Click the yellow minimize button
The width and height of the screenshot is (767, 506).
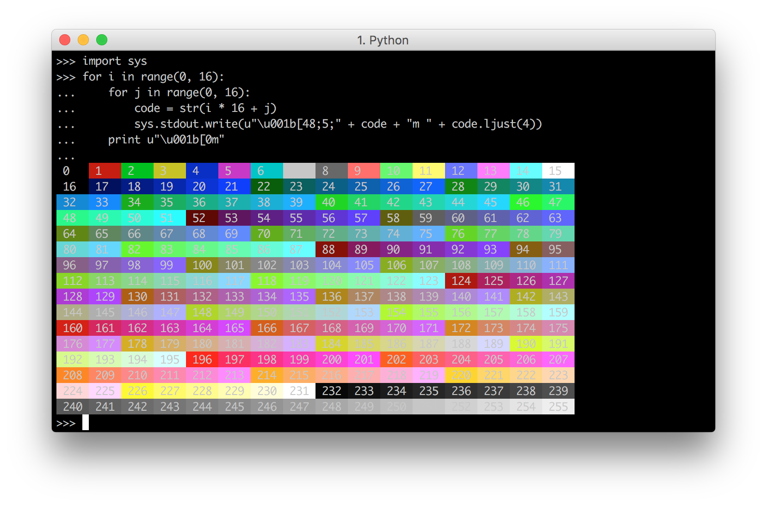(x=83, y=40)
